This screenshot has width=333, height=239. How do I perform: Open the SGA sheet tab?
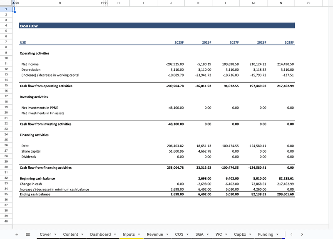pos(199,234)
